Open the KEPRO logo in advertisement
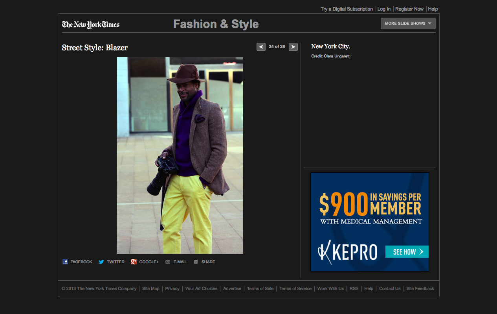 pyautogui.click(x=347, y=252)
